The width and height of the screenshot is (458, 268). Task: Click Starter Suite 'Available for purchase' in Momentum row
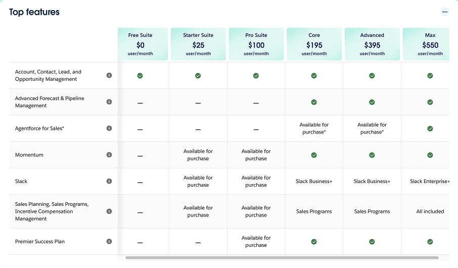pos(198,155)
